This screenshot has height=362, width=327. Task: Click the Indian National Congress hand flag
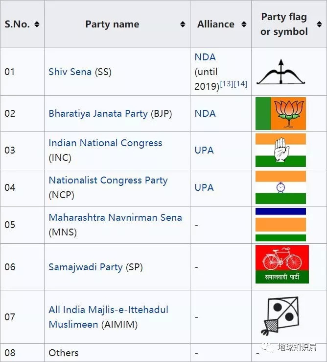[280, 150]
